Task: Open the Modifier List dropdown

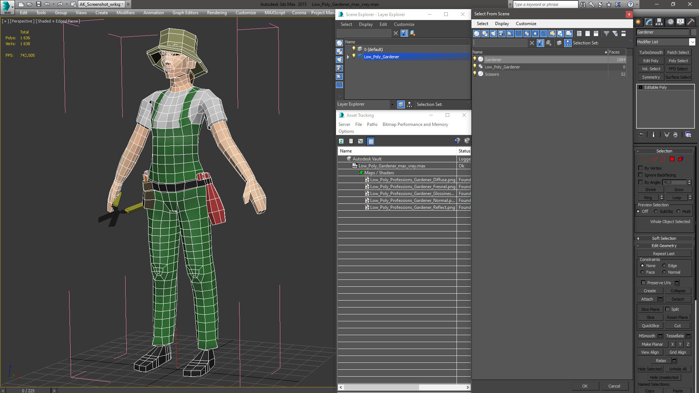Action: click(x=692, y=42)
